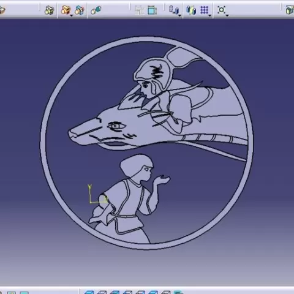Click the Translation transformation icon
294x294 pixels.
click(173, 10)
